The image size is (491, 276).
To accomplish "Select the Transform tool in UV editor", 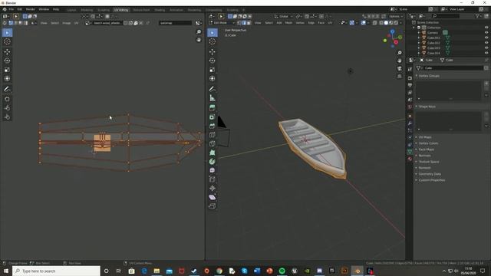I will pyautogui.click(x=7, y=79).
